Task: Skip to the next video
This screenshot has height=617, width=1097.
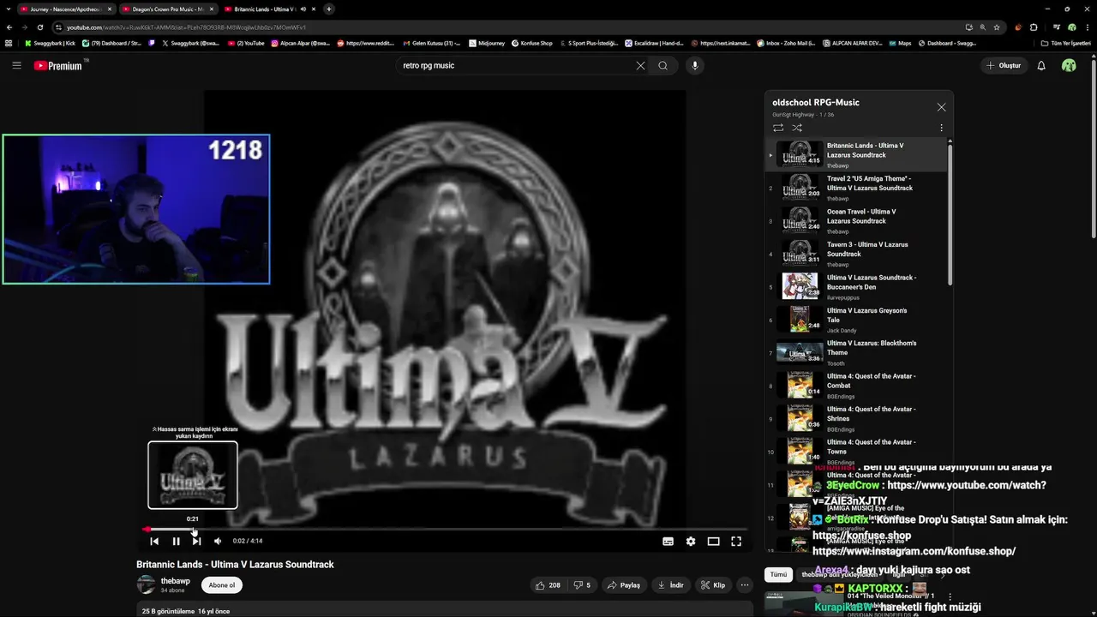Action: pyautogui.click(x=196, y=541)
